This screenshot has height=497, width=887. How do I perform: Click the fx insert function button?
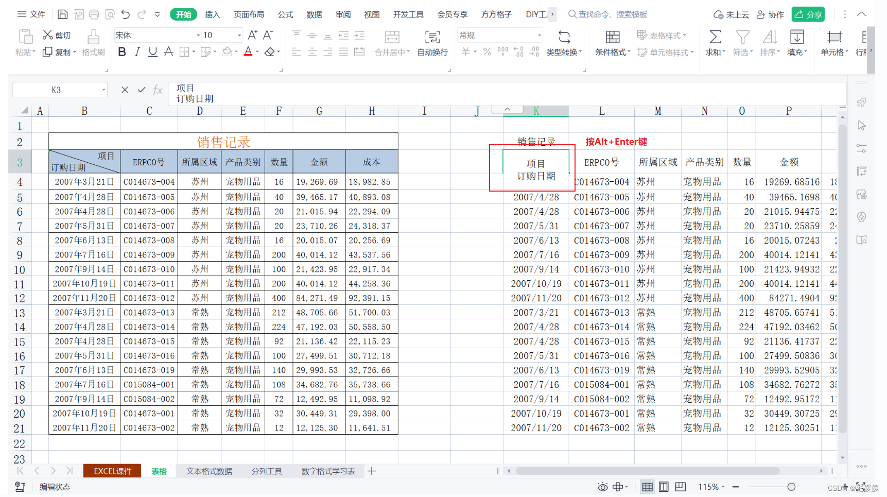tap(158, 90)
